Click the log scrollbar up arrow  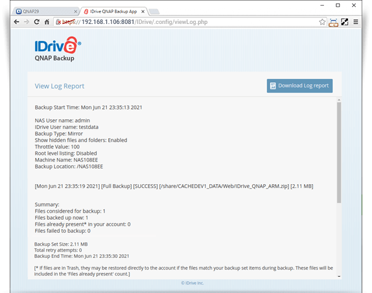point(339,100)
